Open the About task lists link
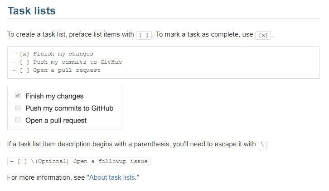The width and height of the screenshot is (329, 191). [x=112, y=177]
